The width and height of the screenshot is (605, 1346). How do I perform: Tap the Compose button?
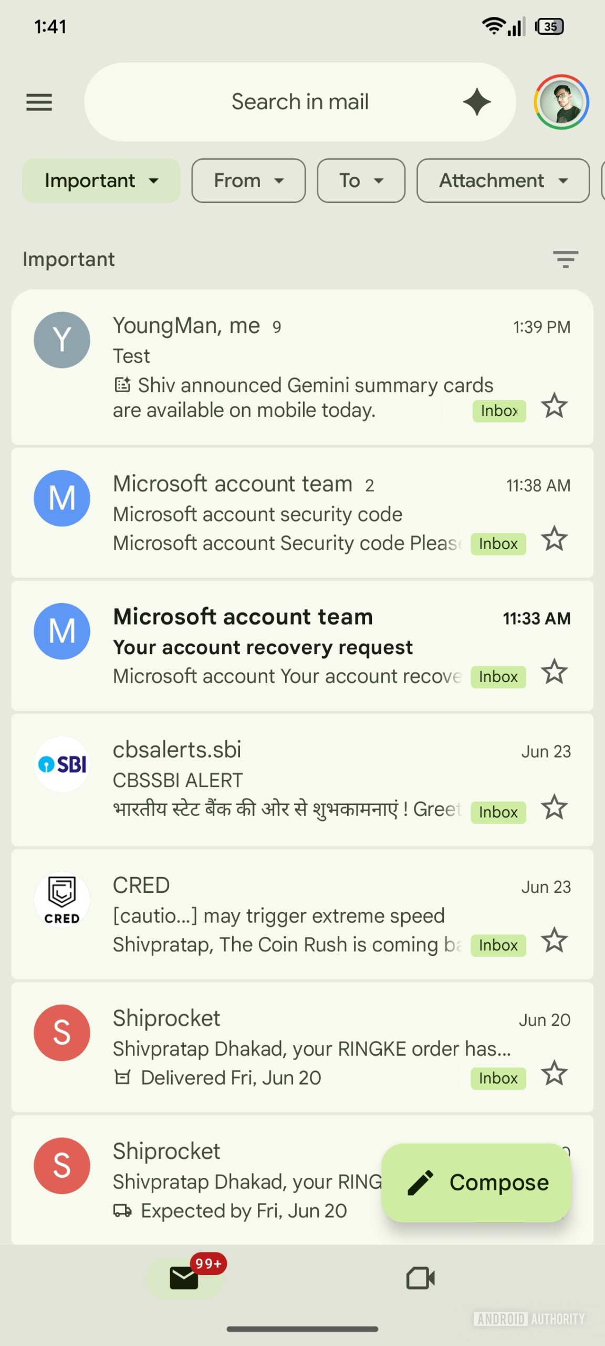tap(476, 1182)
